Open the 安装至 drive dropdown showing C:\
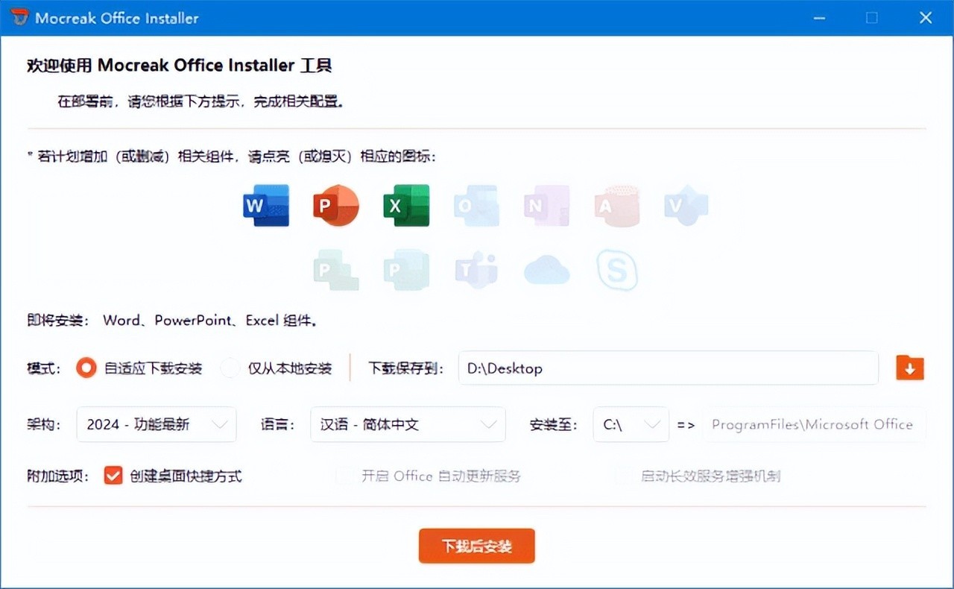Image resolution: width=954 pixels, height=589 pixels. coord(631,424)
